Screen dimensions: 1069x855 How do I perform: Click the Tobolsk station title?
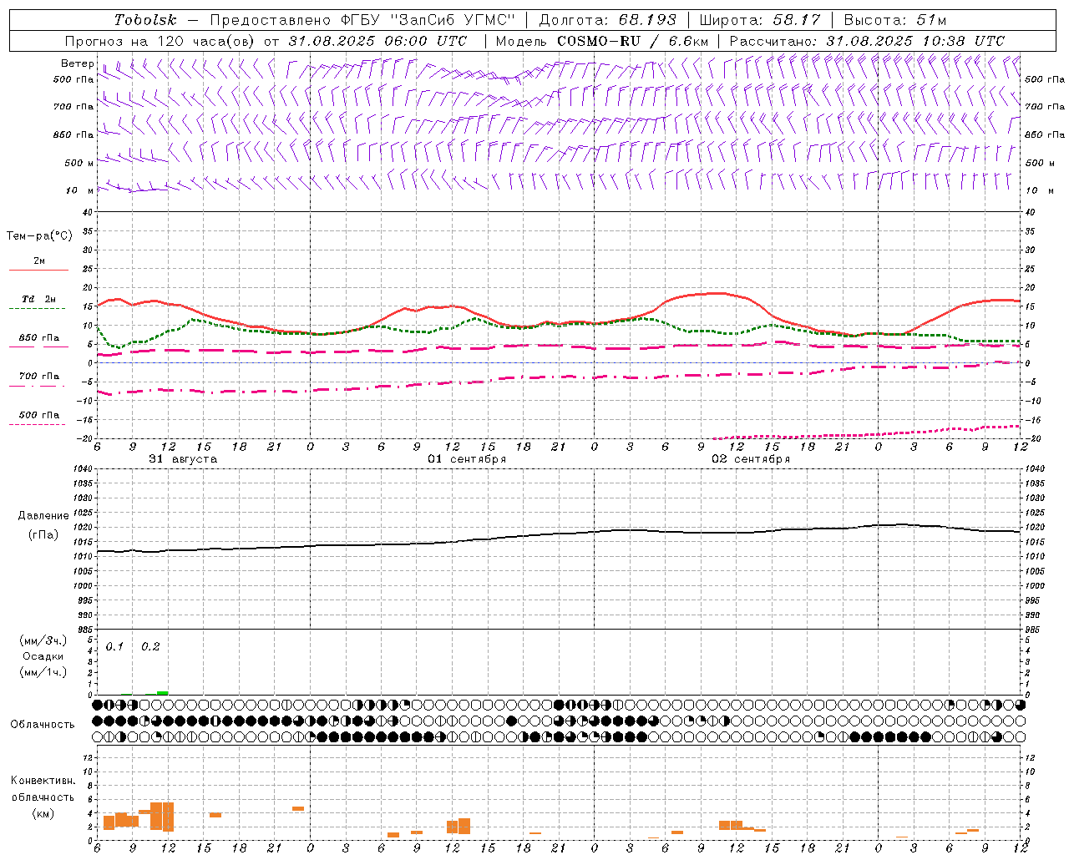tap(145, 20)
